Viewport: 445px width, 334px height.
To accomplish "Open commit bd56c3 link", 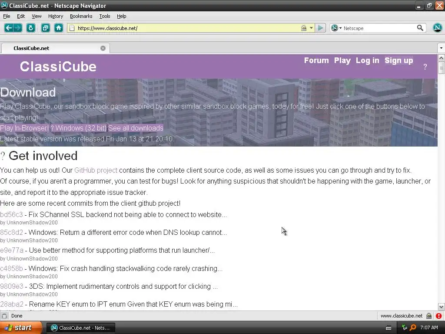I will pos(11,214).
